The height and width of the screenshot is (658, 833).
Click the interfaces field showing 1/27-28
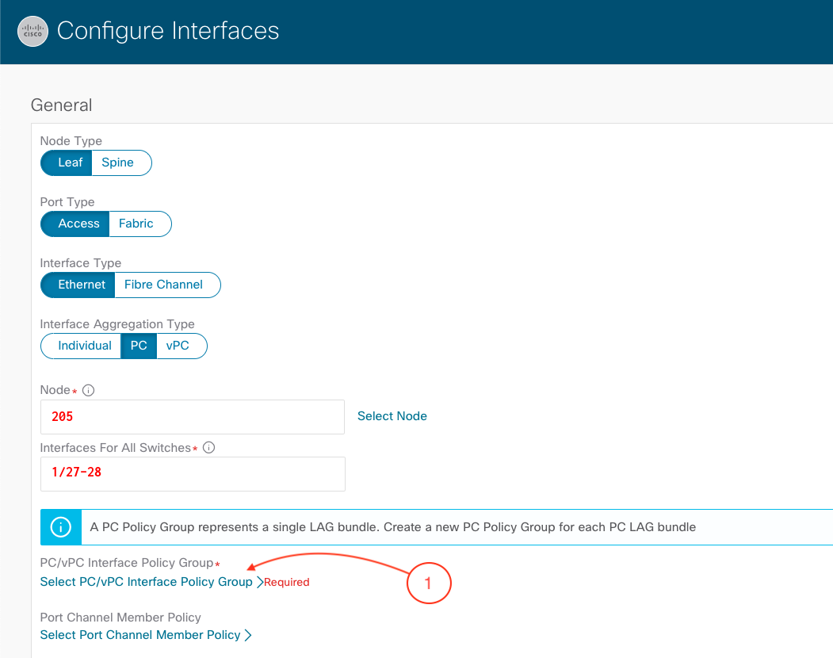[192, 473]
